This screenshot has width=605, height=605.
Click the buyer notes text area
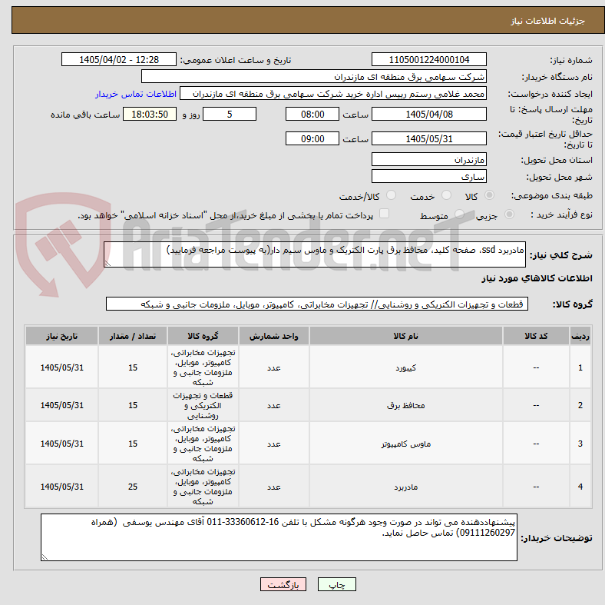279,537
